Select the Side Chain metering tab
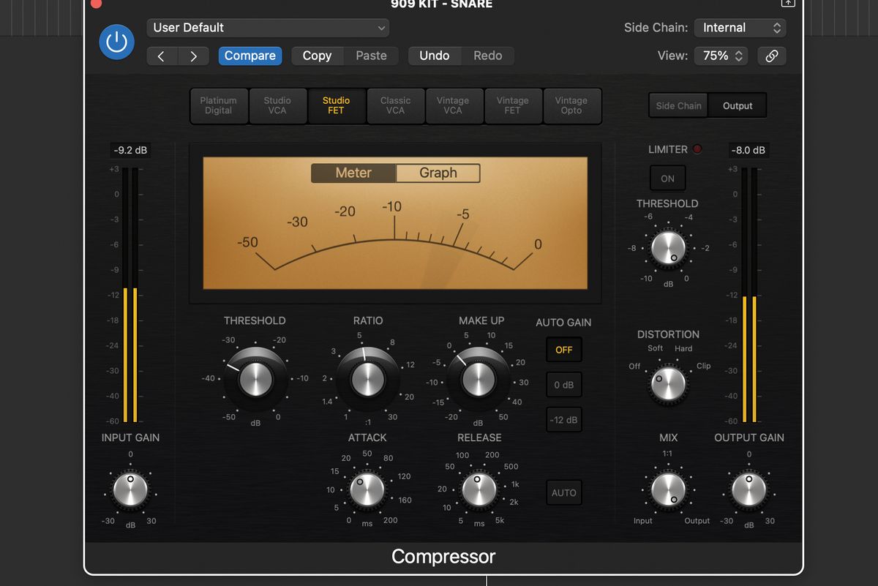This screenshot has width=878, height=586. (x=678, y=105)
